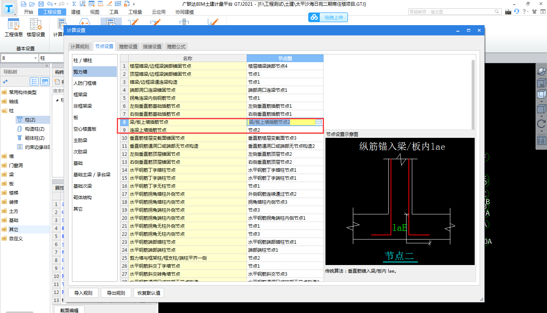This screenshot has width=547, height=313.
Task: Click the wireframe cube display icon
Action: pos(541,94)
